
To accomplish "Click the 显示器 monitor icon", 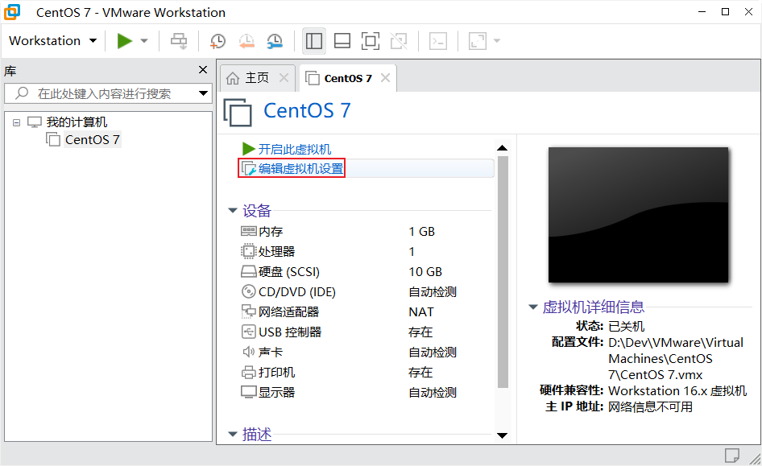I will tap(248, 392).
